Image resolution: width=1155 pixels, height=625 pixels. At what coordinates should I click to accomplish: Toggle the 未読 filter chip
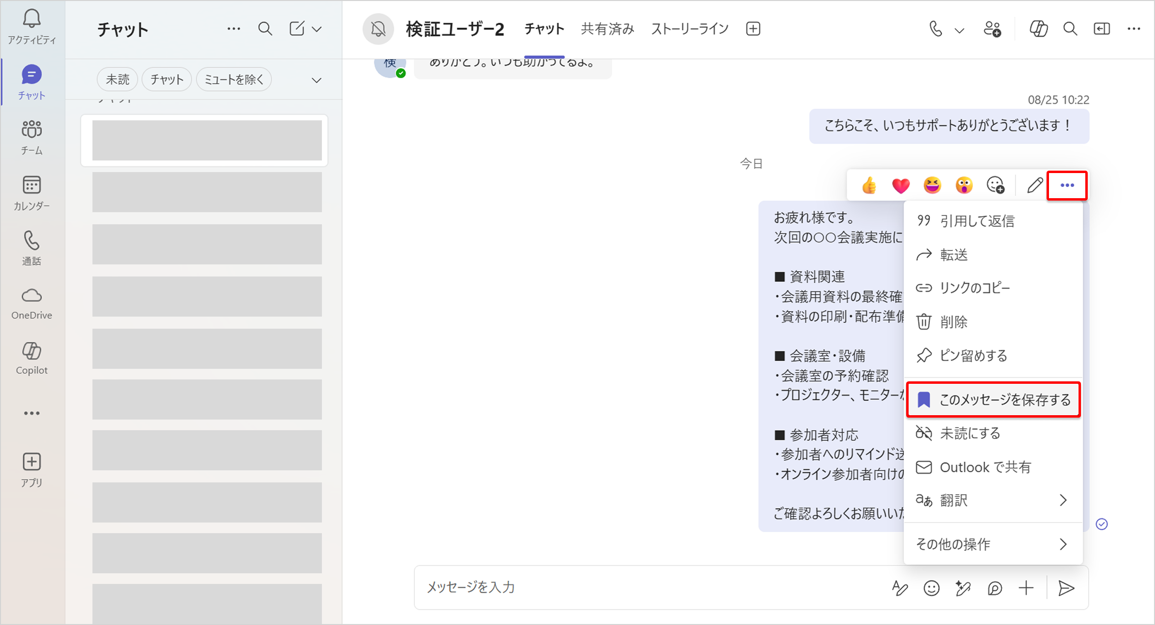pos(118,80)
